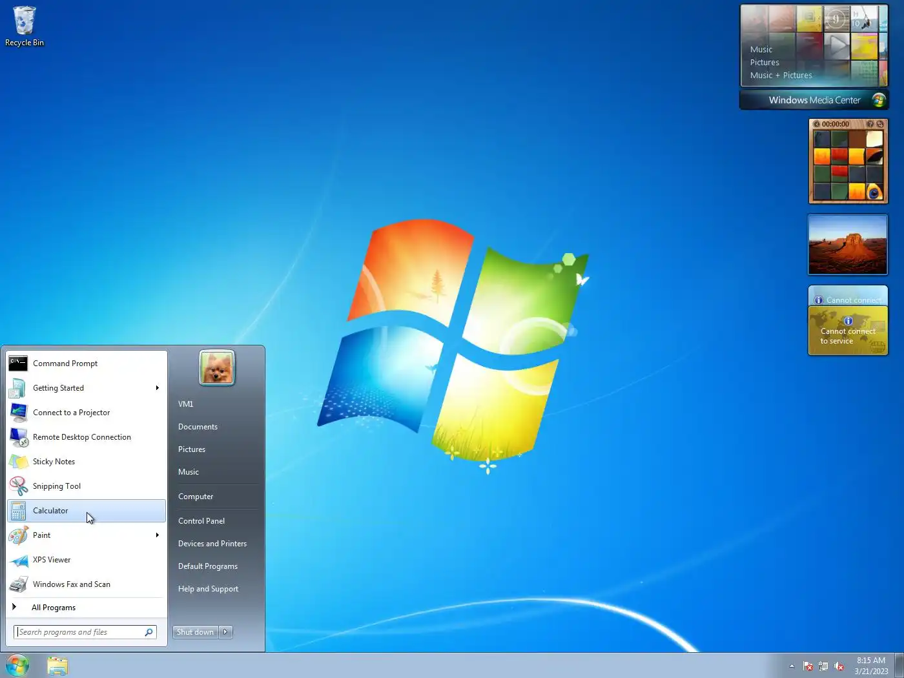
Task: Click user account picture in Start menu
Action: point(217,367)
